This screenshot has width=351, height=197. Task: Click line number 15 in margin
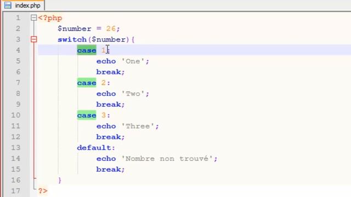16,170
